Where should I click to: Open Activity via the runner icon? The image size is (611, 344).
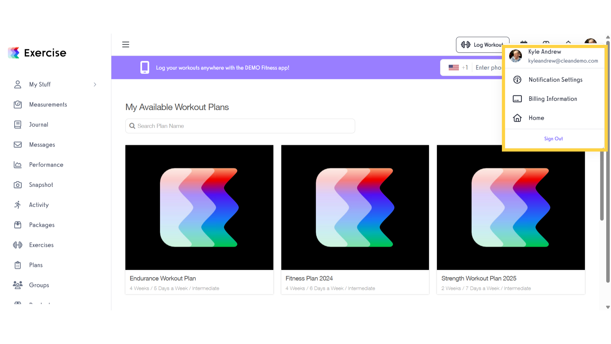point(18,205)
